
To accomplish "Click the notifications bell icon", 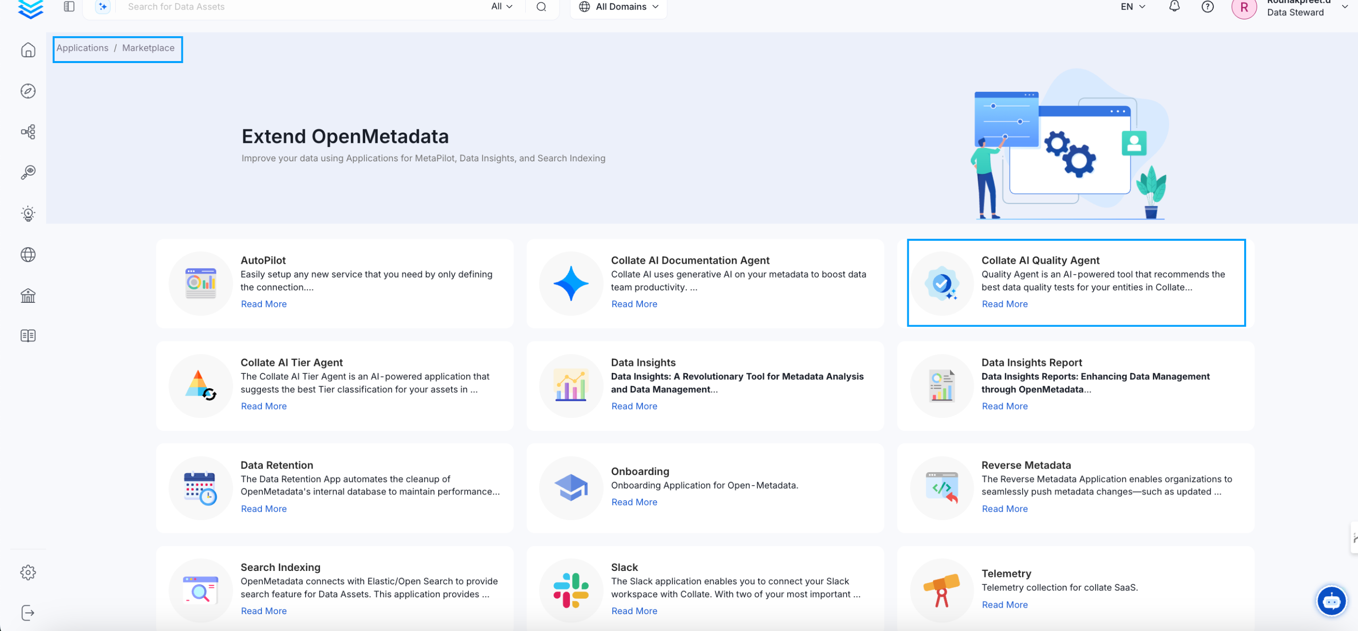I will [x=1174, y=6].
